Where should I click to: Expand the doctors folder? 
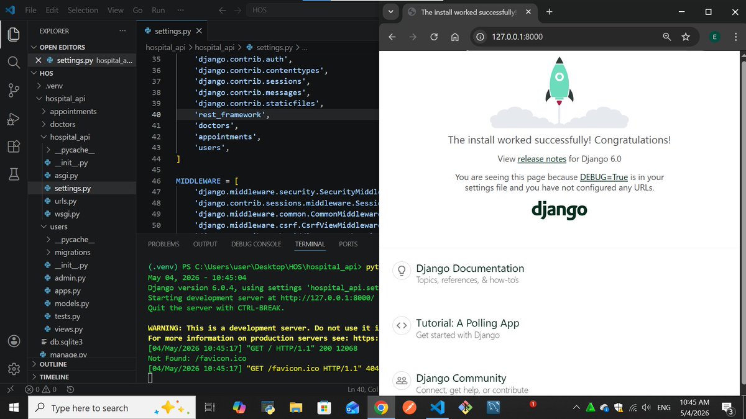point(63,124)
